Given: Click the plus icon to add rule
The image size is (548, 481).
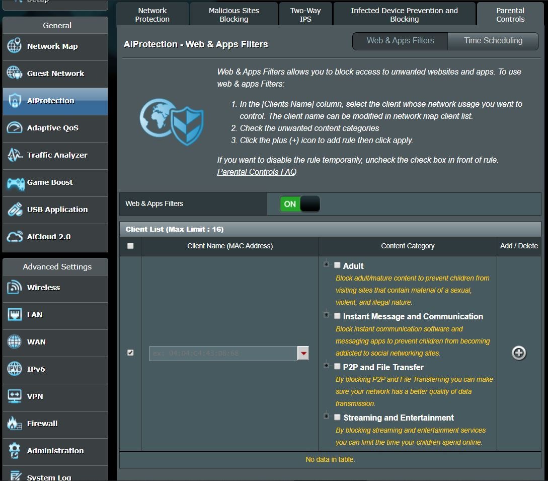Looking at the screenshot, I should click(x=518, y=353).
